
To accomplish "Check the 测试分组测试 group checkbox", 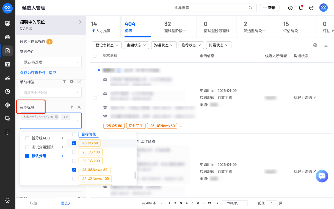I will (27, 147).
